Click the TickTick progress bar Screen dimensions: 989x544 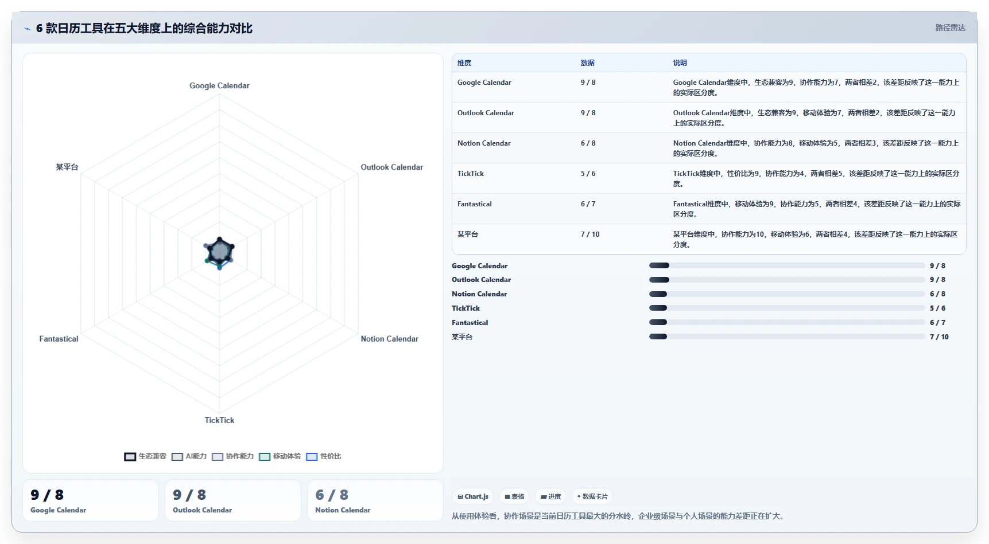[787, 308]
